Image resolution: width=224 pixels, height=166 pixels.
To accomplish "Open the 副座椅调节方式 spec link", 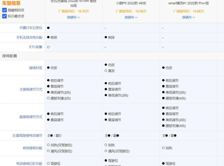I will tap(31, 117).
